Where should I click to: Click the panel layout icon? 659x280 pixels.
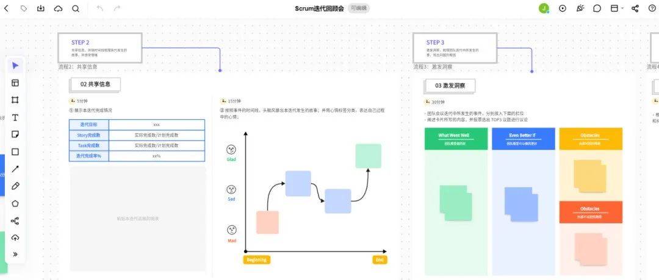(x=614, y=9)
